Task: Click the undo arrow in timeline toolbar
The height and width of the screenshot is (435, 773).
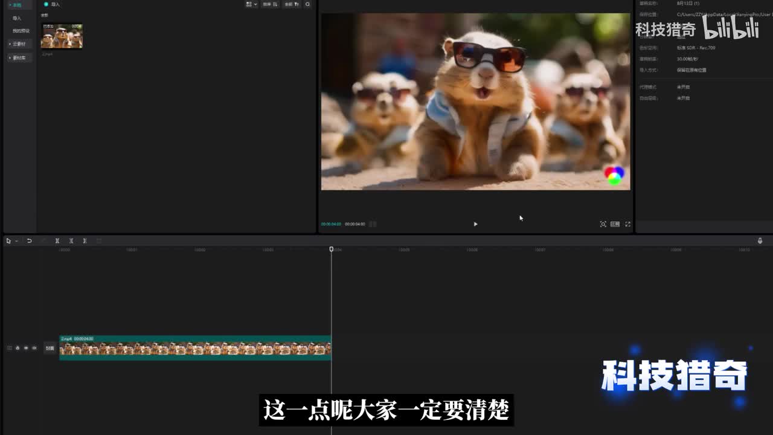Action: tap(29, 240)
